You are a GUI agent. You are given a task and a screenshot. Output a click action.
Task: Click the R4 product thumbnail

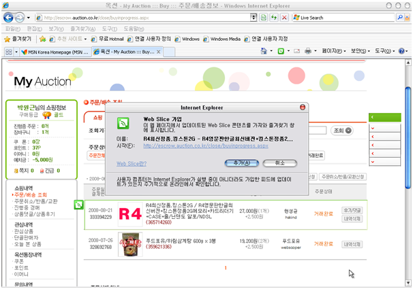(130, 214)
